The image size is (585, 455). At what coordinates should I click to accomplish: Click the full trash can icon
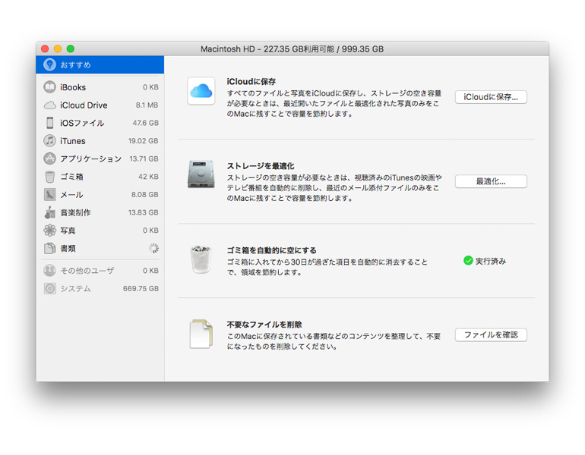coord(201,259)
